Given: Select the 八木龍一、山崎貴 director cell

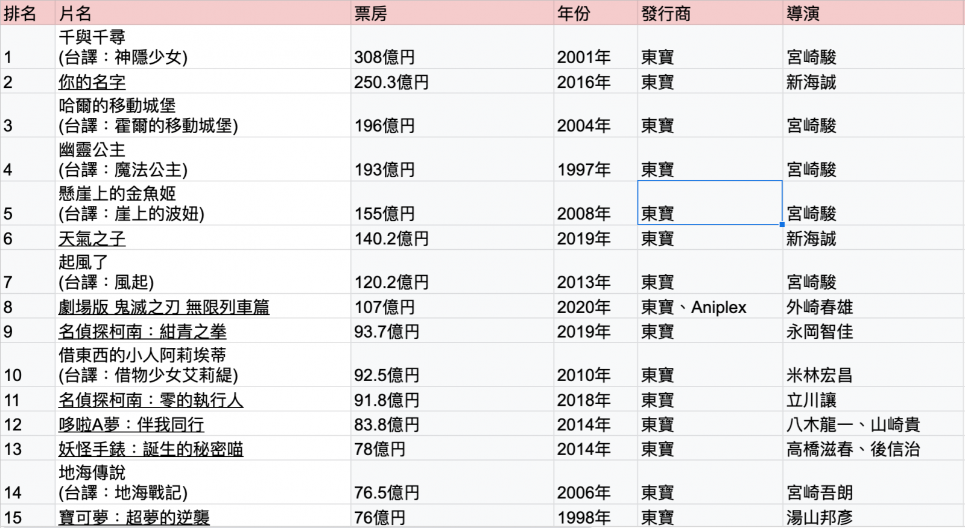Looking at the screenshot, I should click(x=874, y=424).
